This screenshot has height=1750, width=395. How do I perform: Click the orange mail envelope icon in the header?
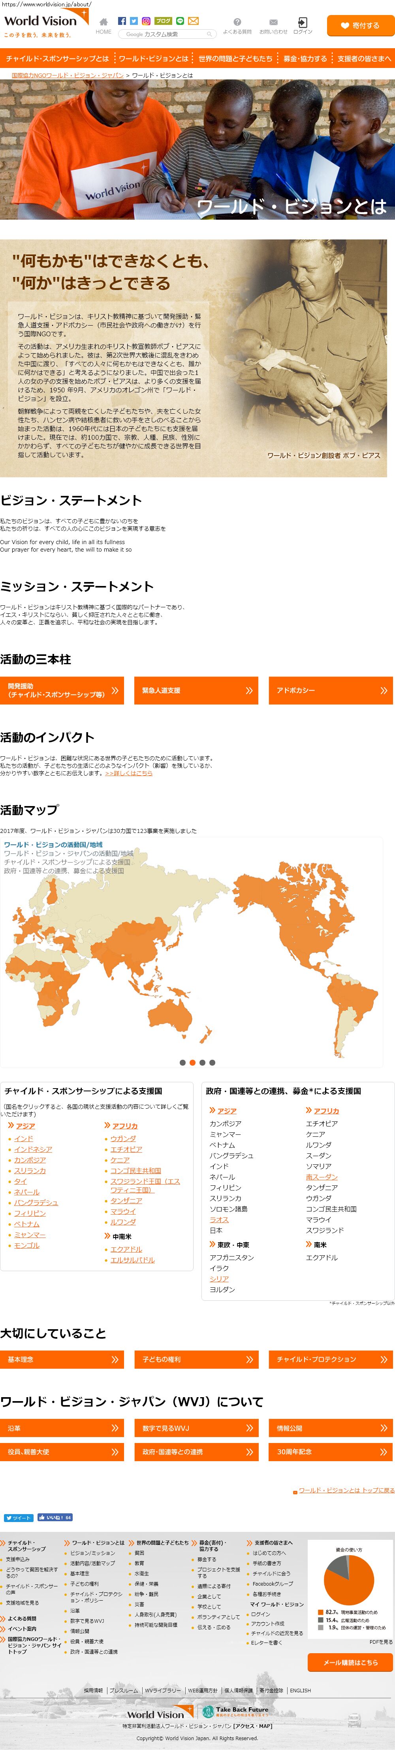(194, 21)
